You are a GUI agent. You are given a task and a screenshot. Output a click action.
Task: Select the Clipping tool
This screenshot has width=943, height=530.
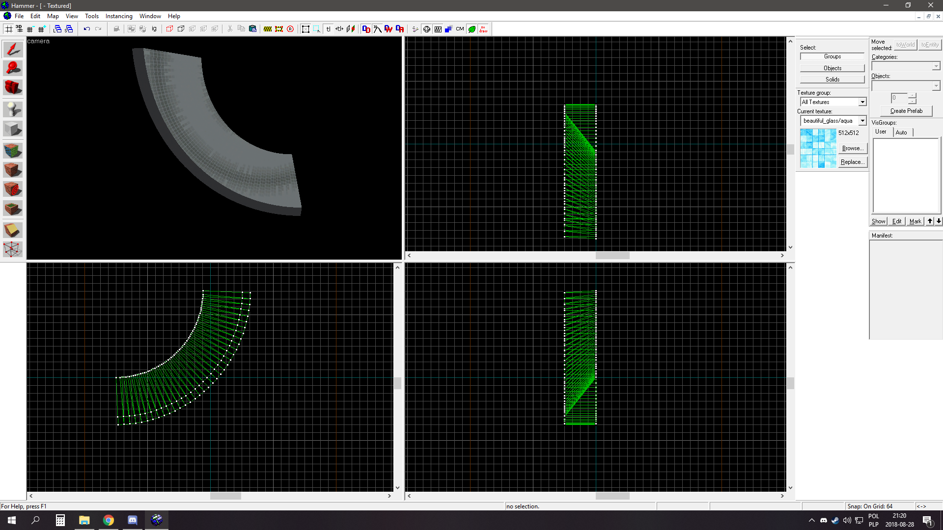click(x=12, y=230)
